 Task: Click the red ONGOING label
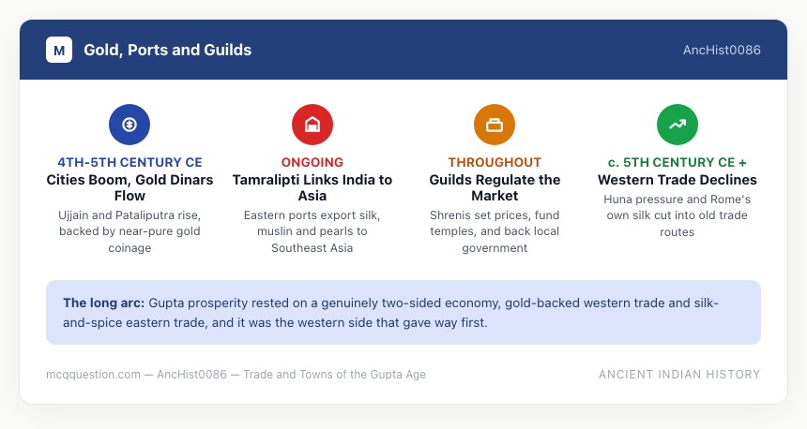[312, 162]
